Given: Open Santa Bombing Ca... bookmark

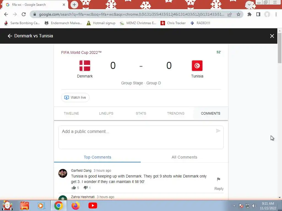Looking at the screenshot, I should click(22, 23).
